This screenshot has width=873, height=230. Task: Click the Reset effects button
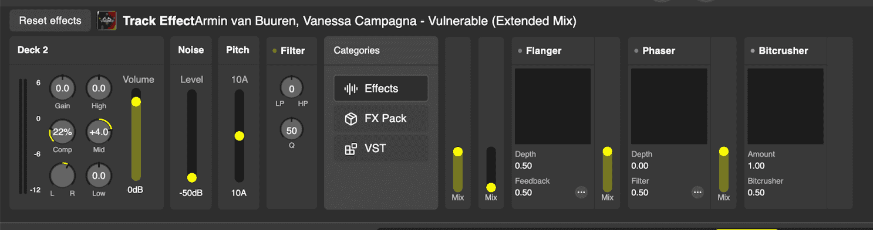(50, 20)
